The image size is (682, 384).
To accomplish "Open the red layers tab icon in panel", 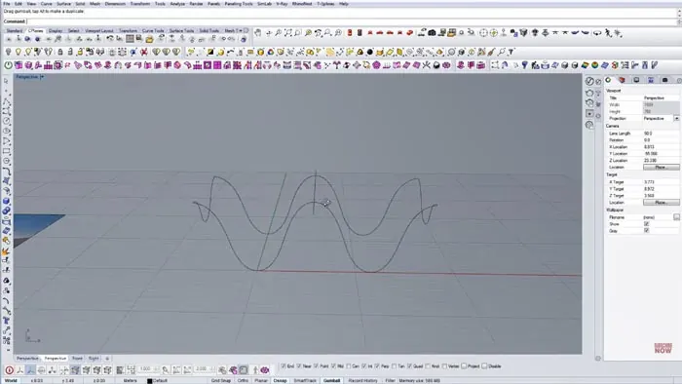I will (x=622, y=80).
